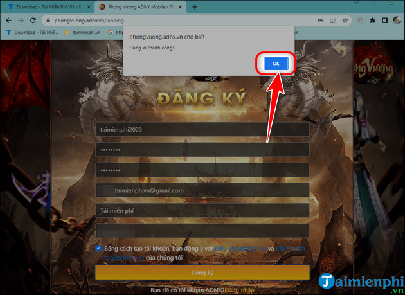Click the email field taimienphivn@gmail.com
The image size is (405, 295).
point(203,190)
